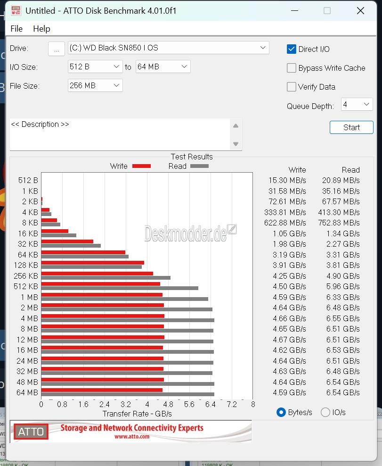Select the IO/s radio button
The height and width of the screenshot is (466, 382).
pos(325,412)
